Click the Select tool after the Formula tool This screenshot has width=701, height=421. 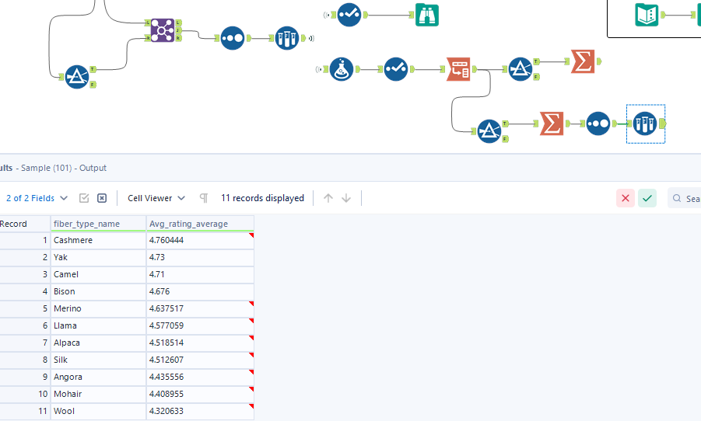396,69
